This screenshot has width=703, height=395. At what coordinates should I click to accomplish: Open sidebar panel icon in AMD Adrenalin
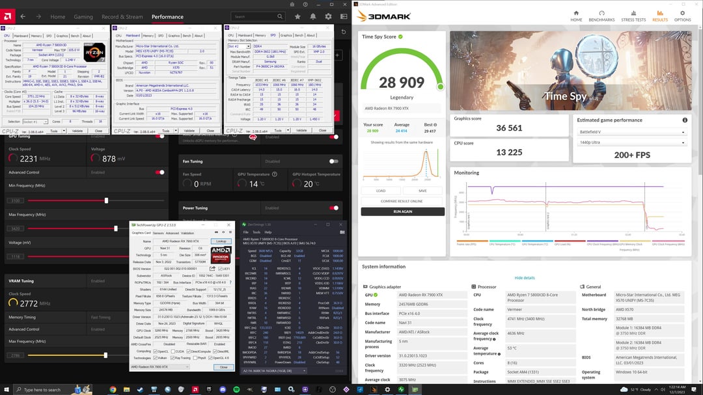click(x=344, y=16)
